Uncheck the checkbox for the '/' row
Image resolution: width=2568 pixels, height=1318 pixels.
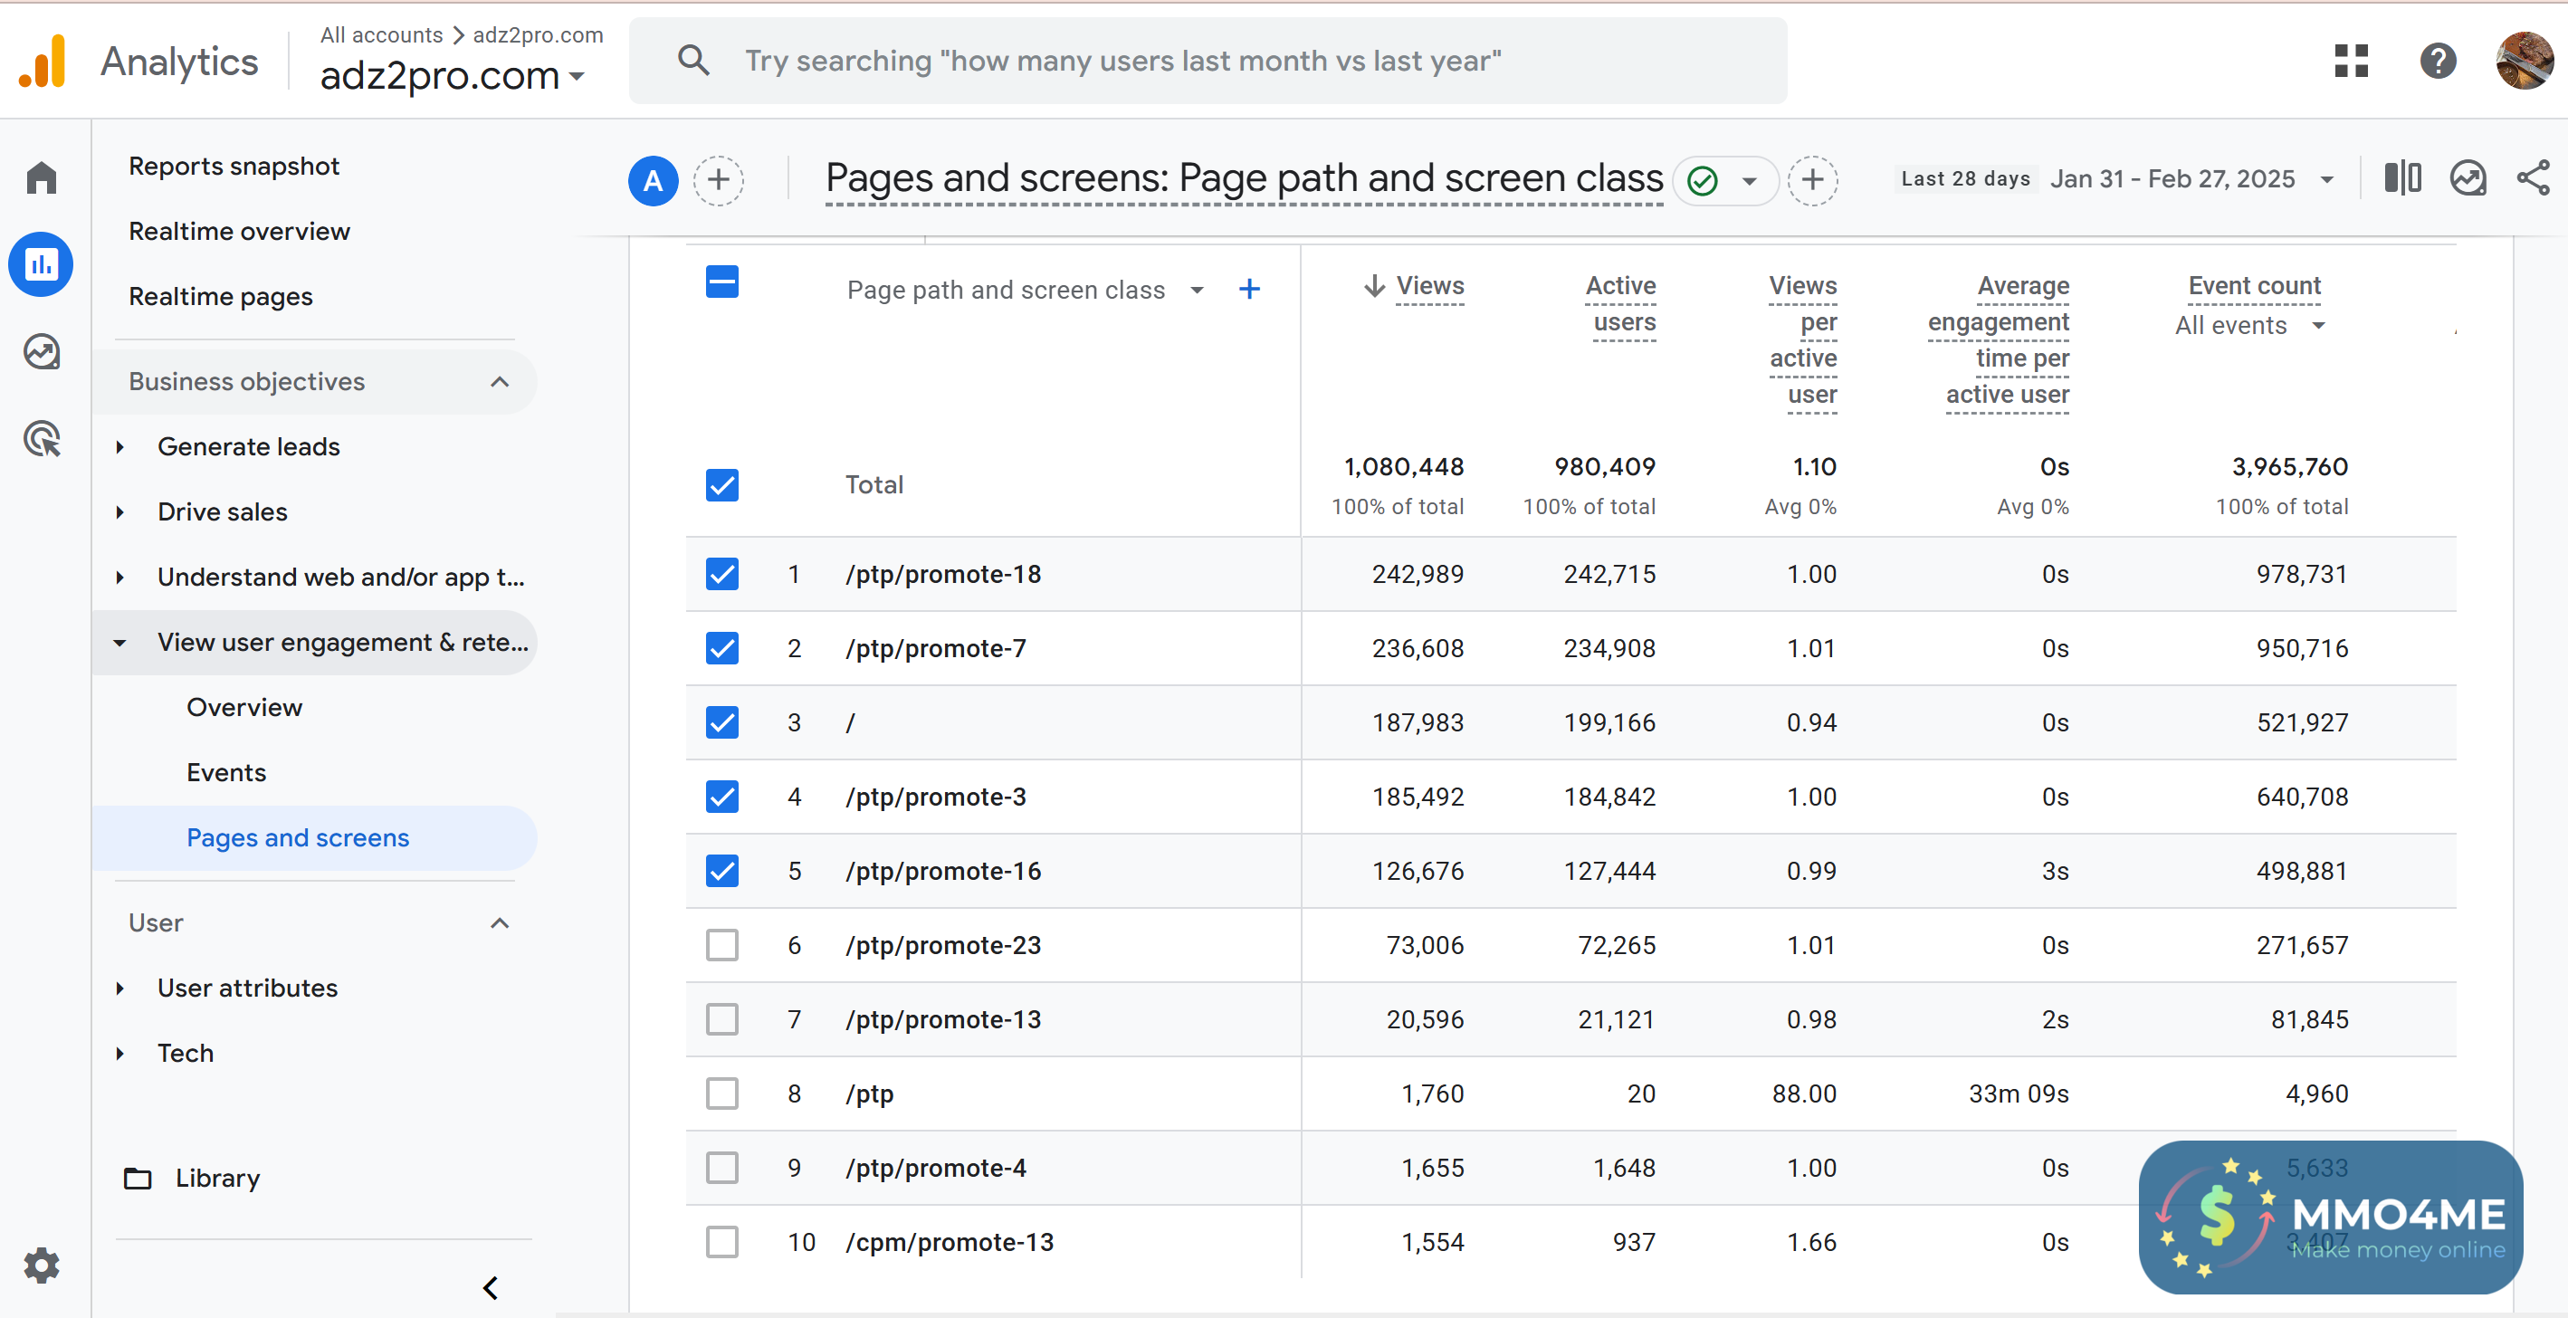(721, 722)
